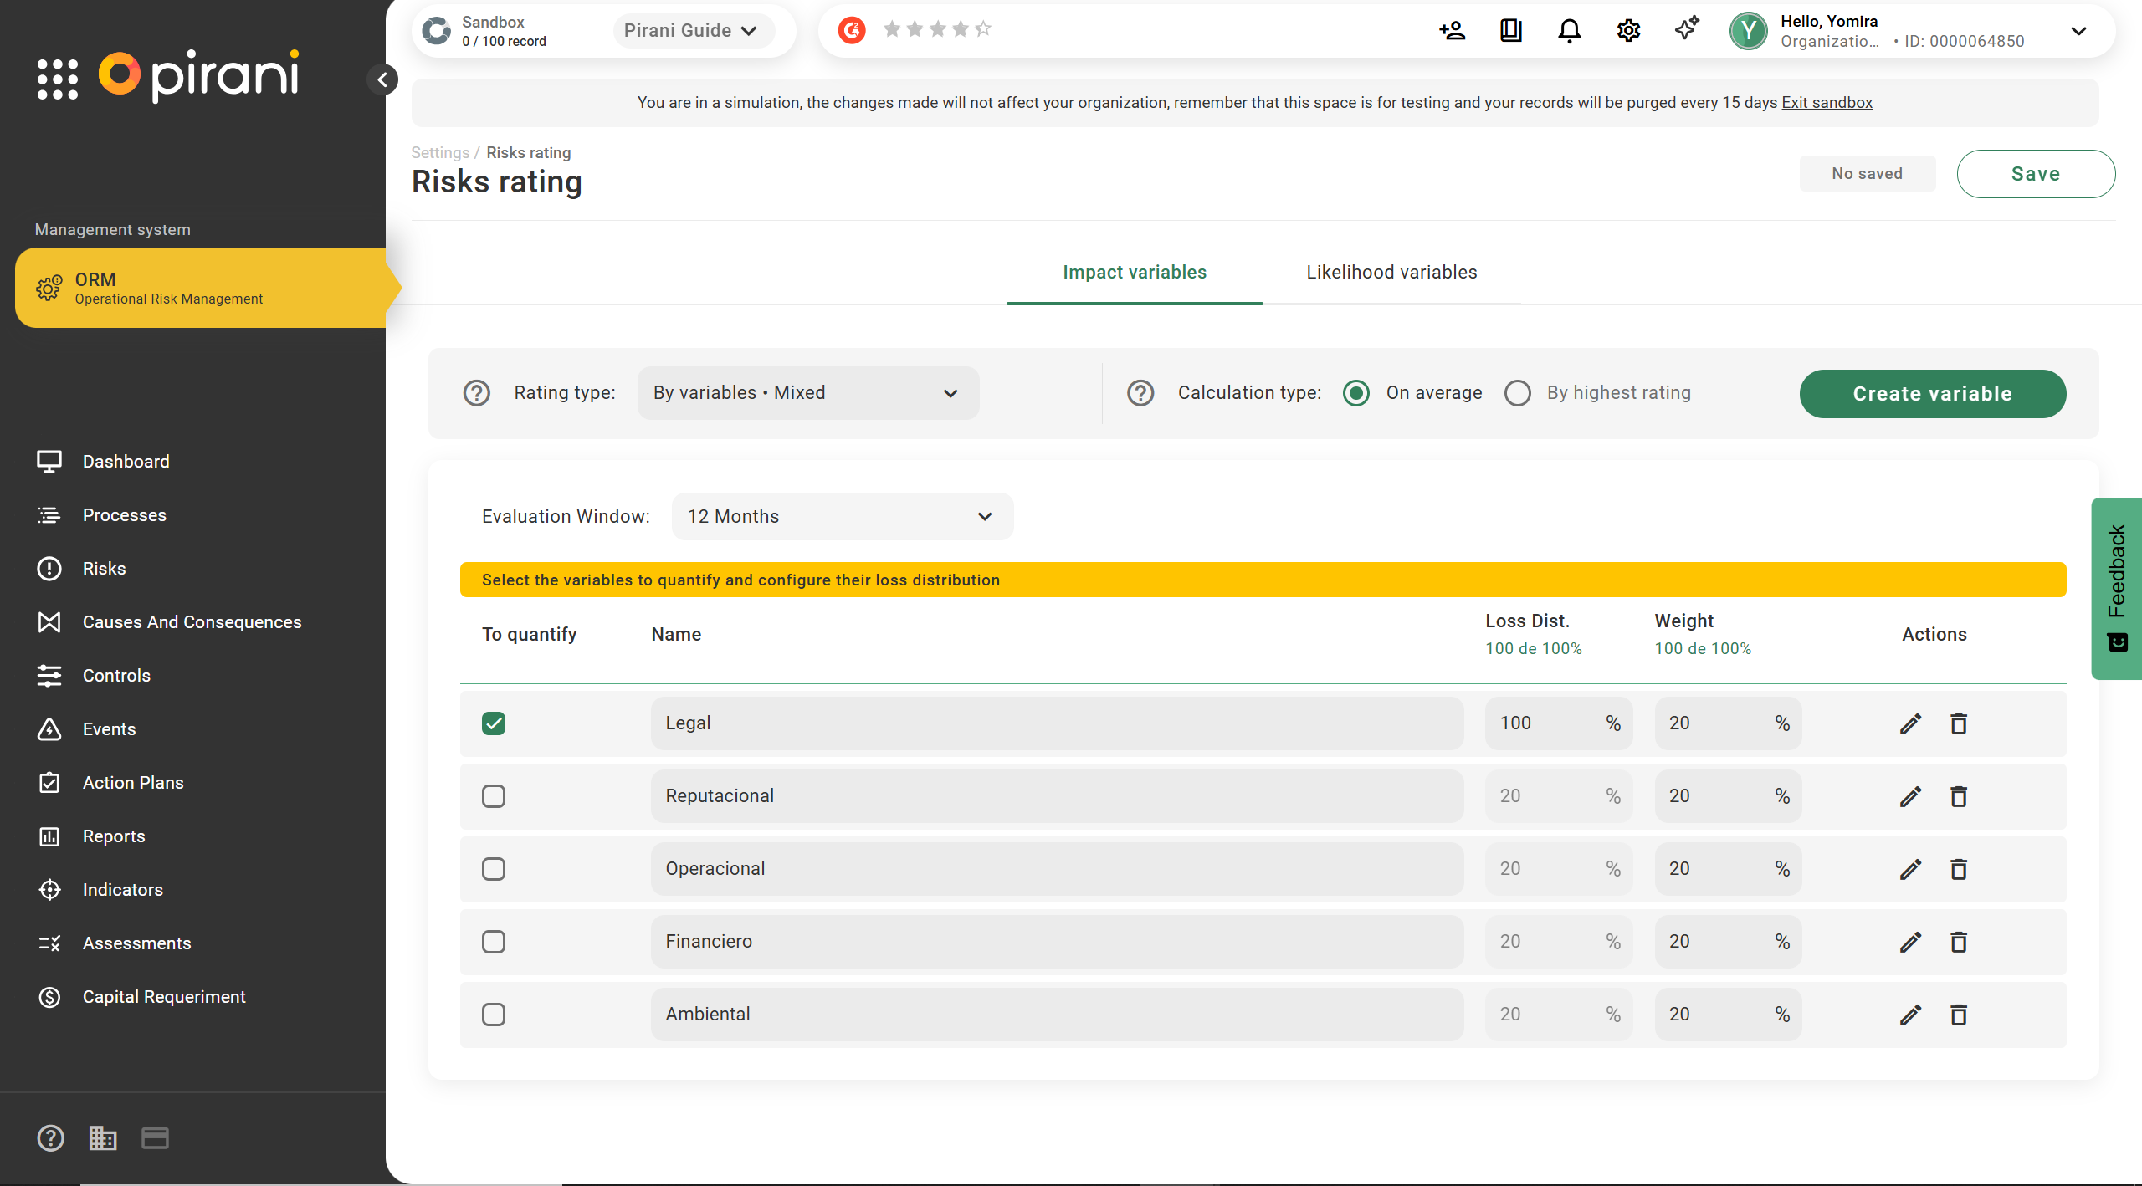The height and width of the screenshot is (1186, 2142).
Task: Switch to Likelihood variables tab
Action: [1391, 273]
